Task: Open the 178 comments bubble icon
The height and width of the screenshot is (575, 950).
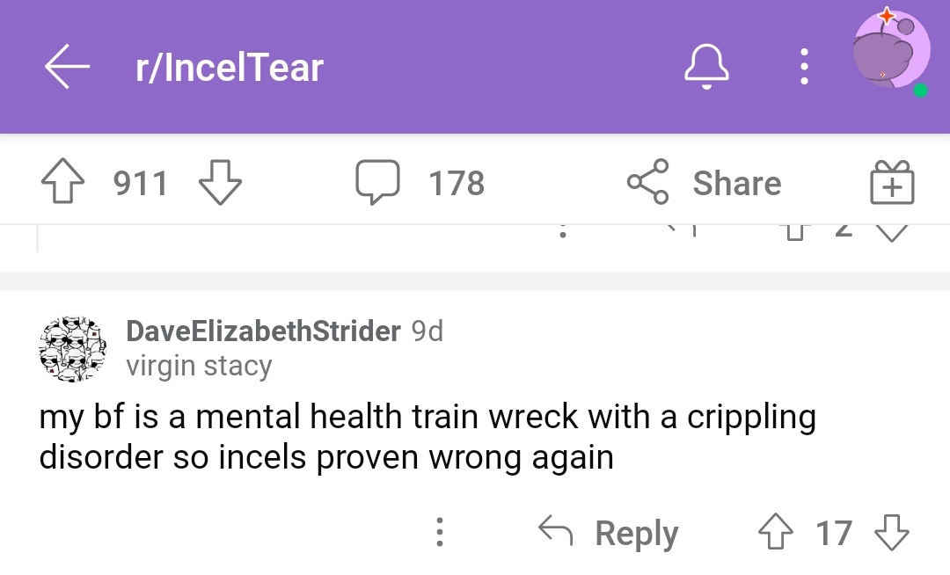Action: [377, 182]
